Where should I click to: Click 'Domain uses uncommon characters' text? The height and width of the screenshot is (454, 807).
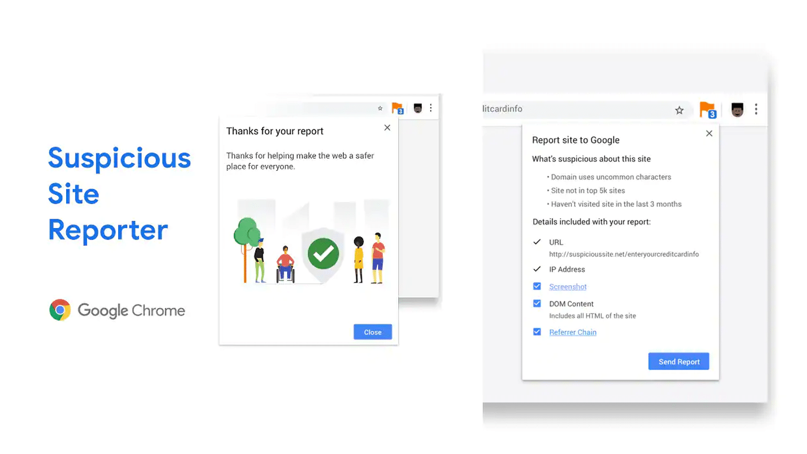(x=611, y=177)
